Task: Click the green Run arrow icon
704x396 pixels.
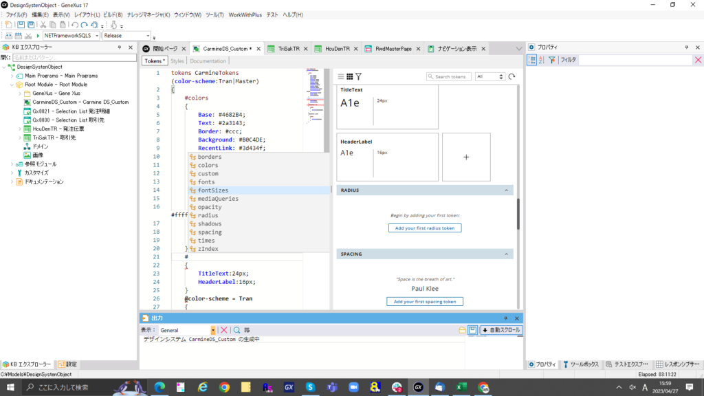Action: coord(38,36)
